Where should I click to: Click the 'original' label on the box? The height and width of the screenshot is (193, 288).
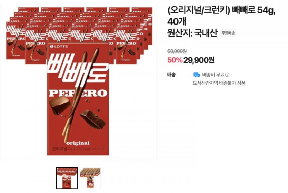pos(78,143)
